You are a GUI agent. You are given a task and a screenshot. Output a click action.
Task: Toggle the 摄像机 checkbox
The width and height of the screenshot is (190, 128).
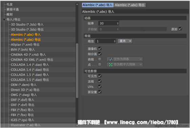[x=100, y=49]
